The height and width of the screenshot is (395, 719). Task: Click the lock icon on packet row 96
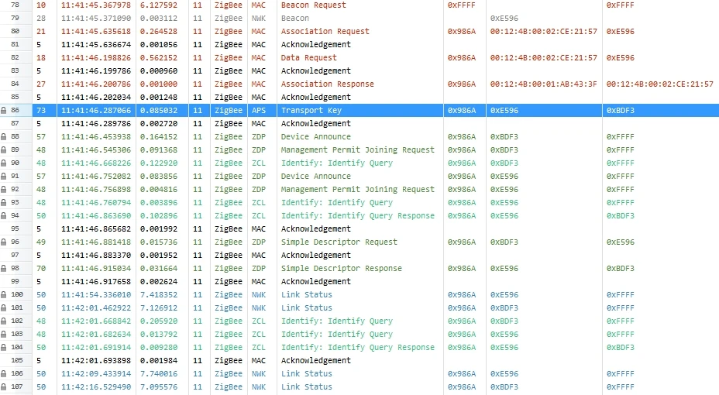(x=4, y=242)
